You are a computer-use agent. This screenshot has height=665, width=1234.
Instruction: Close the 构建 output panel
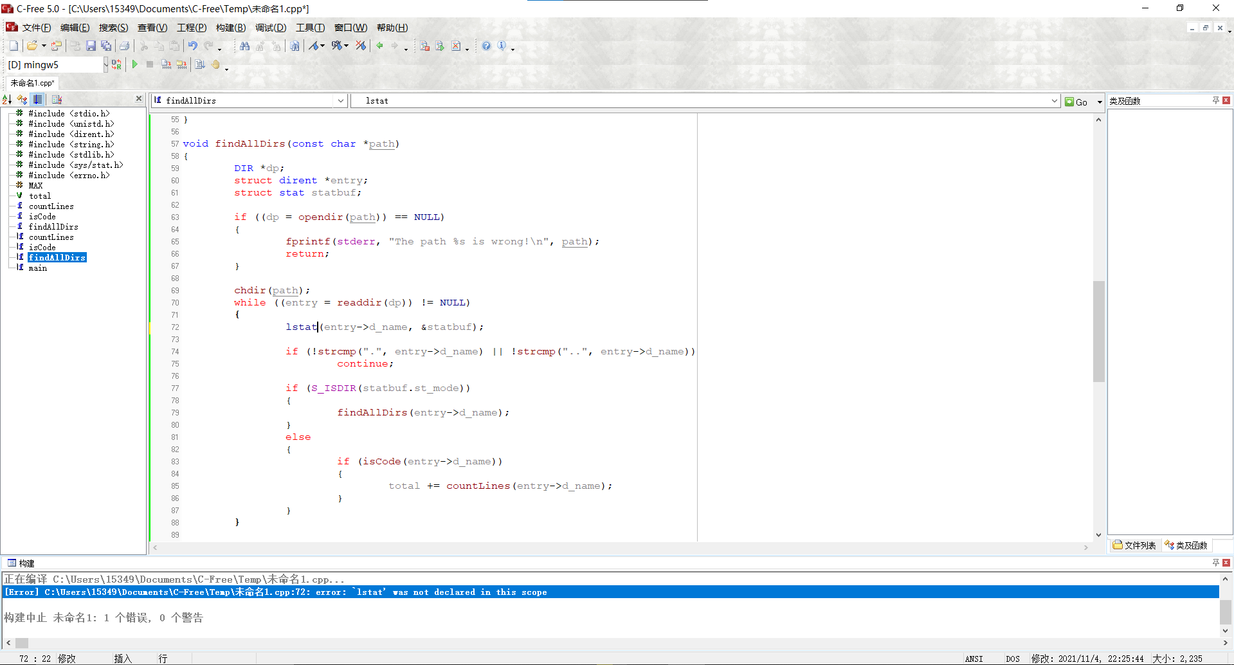tap(1226, 563)
